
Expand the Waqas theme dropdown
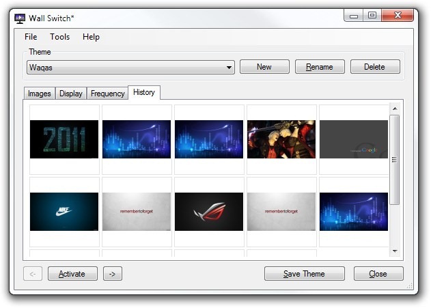click(130, 68)
